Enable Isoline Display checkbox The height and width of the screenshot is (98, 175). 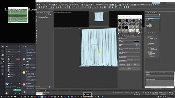click(x=148, y=42)
